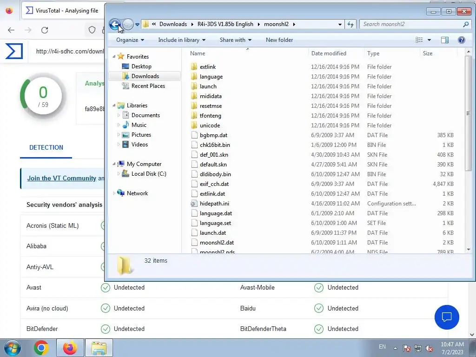
Task: Switch to Firefox from the taskbar
Action: click(x=70, y=348)
